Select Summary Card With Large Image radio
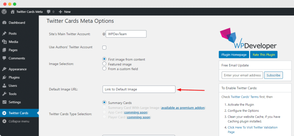The width and height of the screenshot is (294, 136). 104,107
